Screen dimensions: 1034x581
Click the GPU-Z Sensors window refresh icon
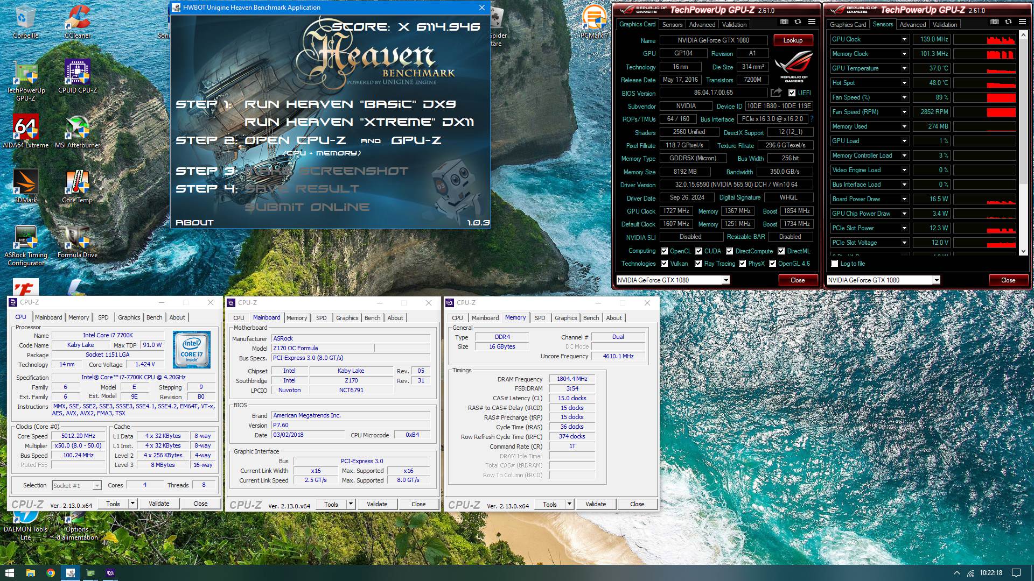tap(1008, 22)
